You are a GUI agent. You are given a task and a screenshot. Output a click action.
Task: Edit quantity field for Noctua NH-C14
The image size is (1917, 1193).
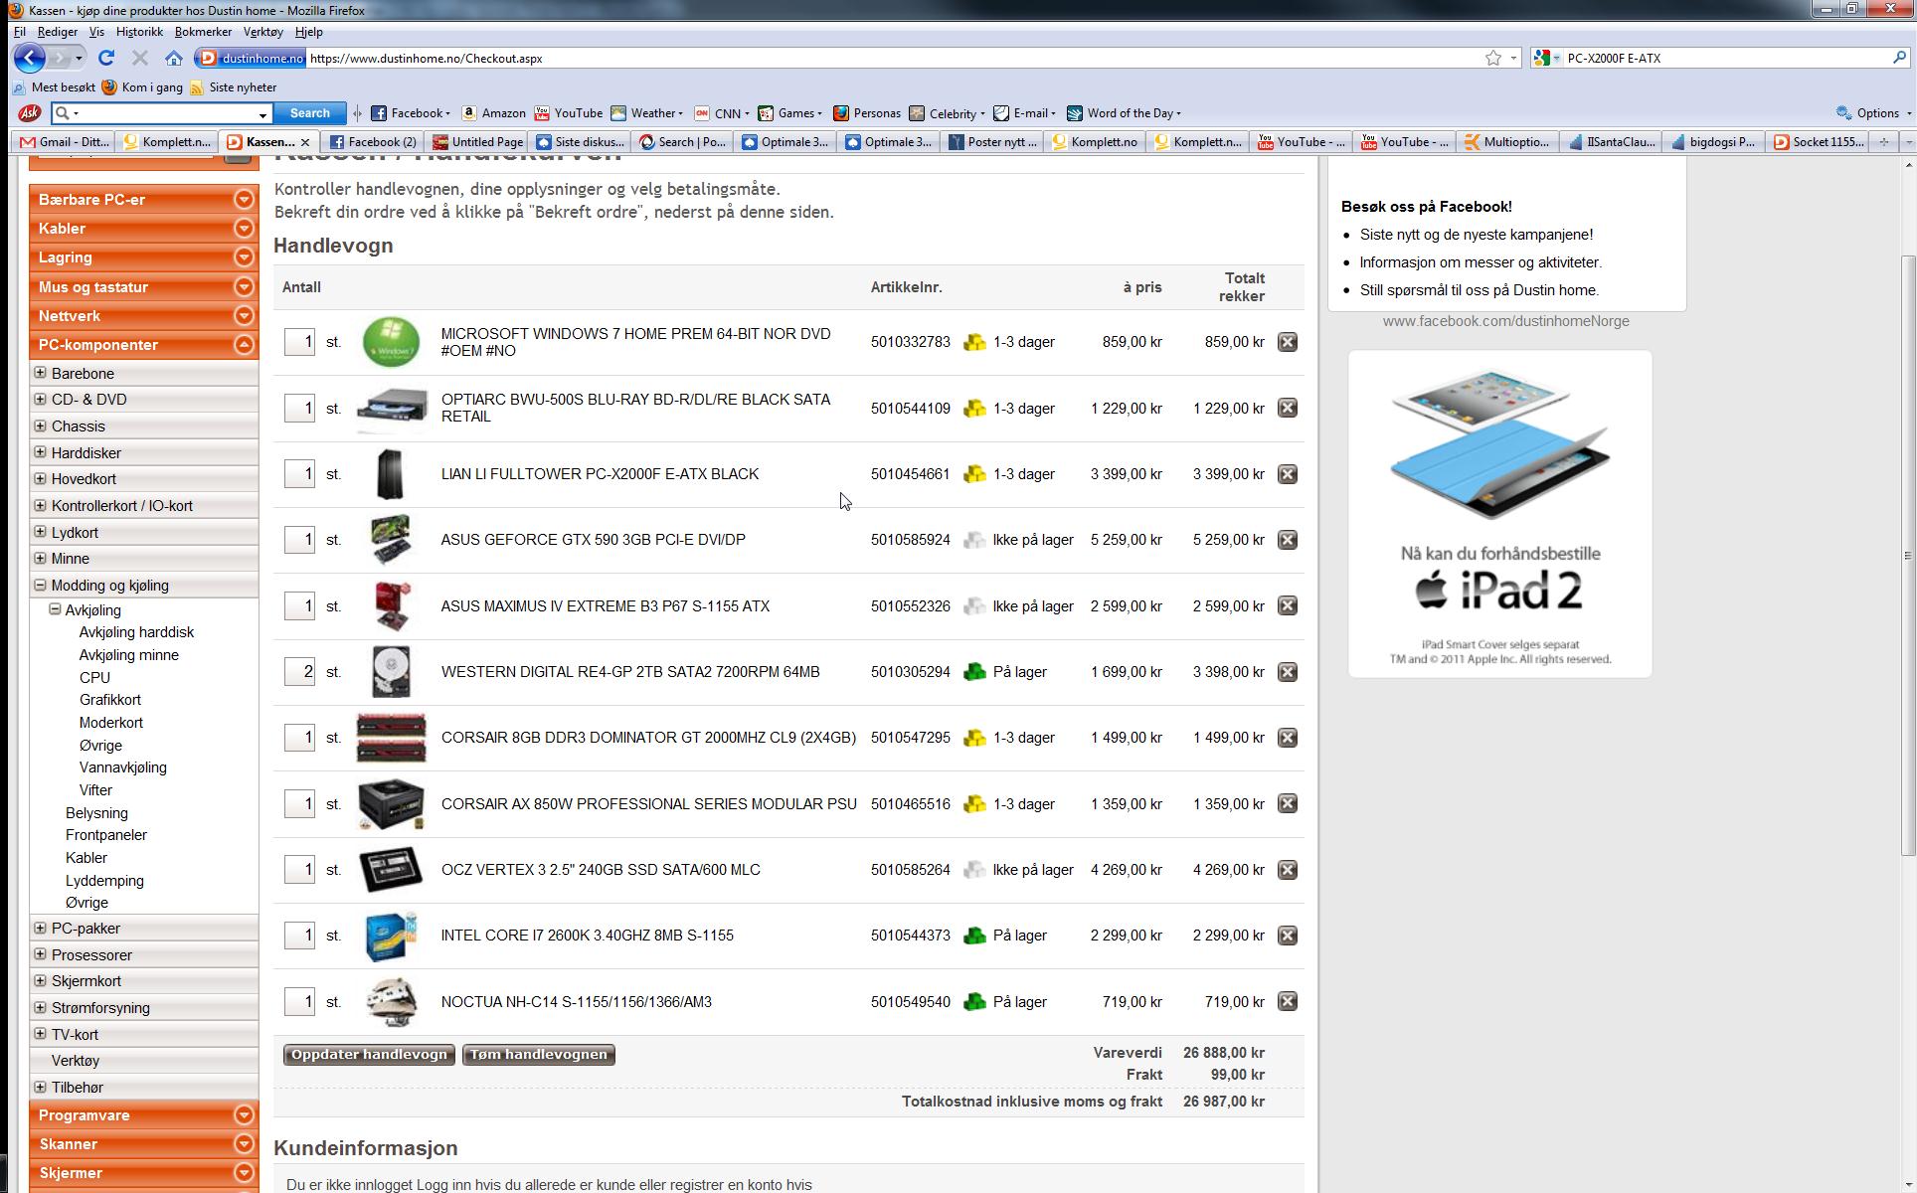pyautogui.click(x=299, y=1002)
